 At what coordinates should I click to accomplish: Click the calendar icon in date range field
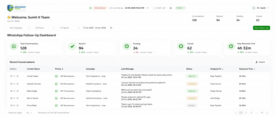pos(111,28)
